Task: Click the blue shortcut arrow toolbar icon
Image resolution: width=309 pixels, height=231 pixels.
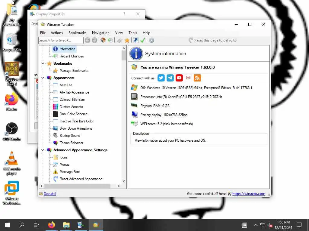Action: [x=136, y=40]
